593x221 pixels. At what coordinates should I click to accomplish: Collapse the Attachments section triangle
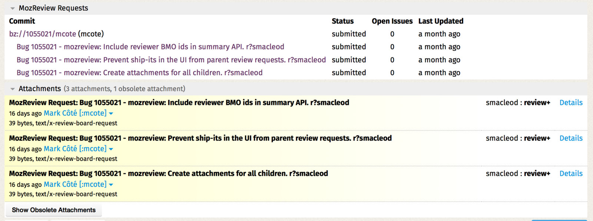pos(13,89)
